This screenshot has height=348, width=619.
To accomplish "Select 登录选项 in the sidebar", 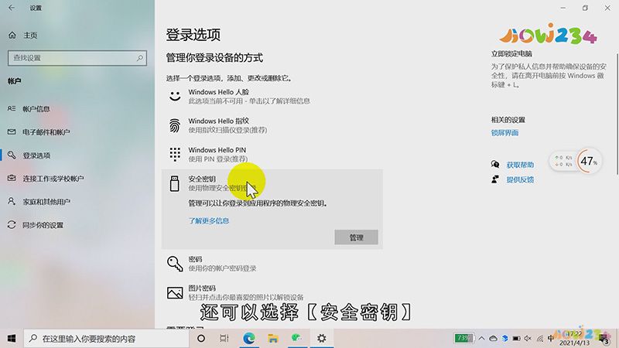I will [x=36, y=155].
